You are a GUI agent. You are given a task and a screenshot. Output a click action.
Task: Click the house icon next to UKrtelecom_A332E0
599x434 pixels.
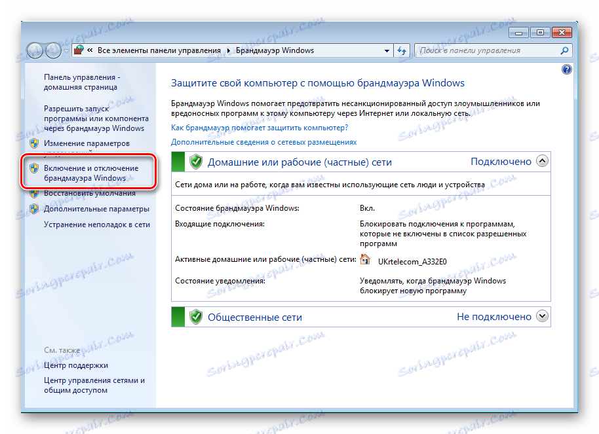365,259
